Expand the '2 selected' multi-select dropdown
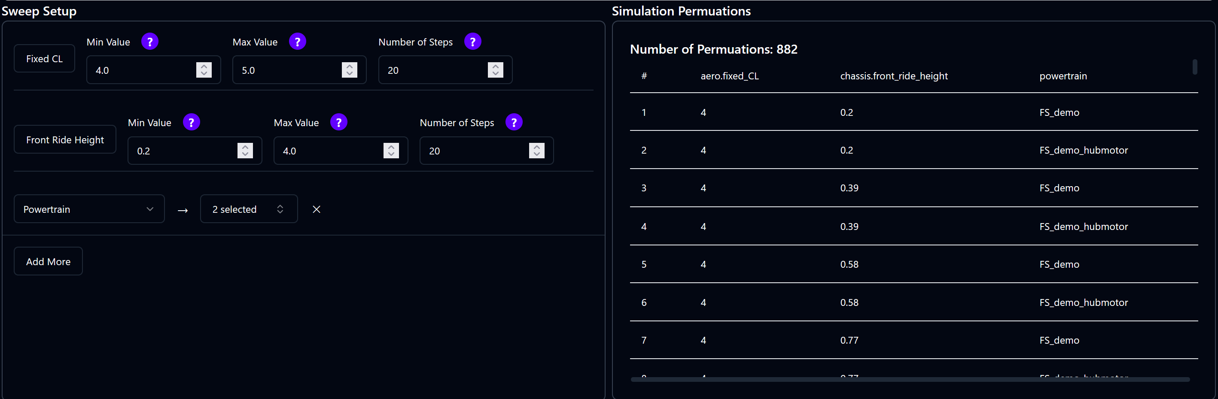 coord(248,209)
